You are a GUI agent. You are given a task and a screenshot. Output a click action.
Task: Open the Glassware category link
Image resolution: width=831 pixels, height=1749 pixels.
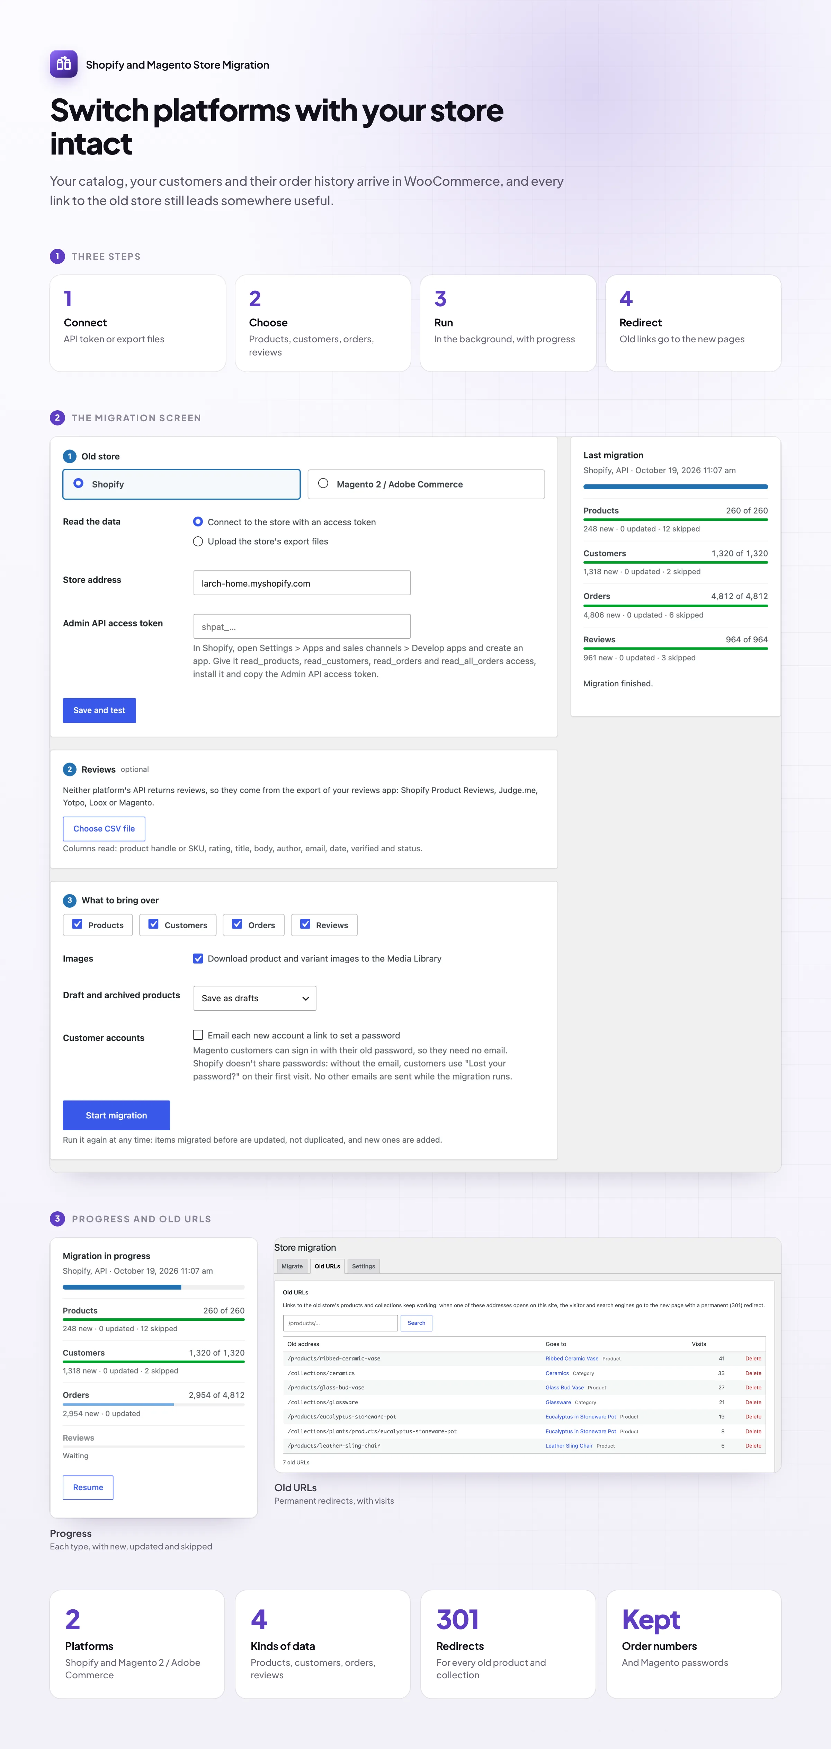pyautogui.click(x=558, y=1402)
